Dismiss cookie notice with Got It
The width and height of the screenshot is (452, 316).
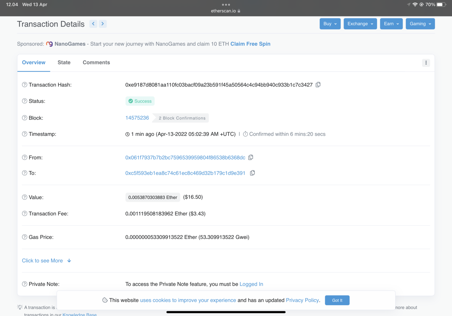coord(337,300)
